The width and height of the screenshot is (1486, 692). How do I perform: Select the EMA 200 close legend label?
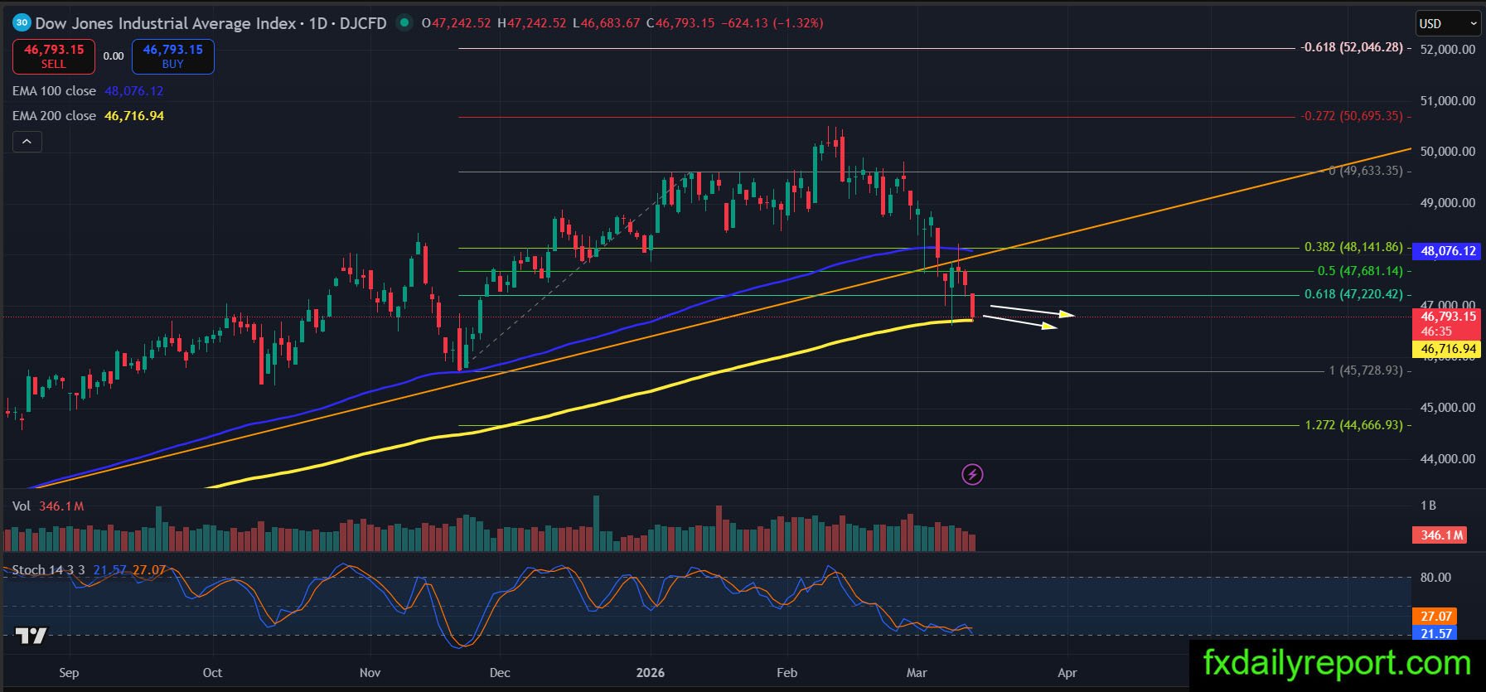point(54,116)
